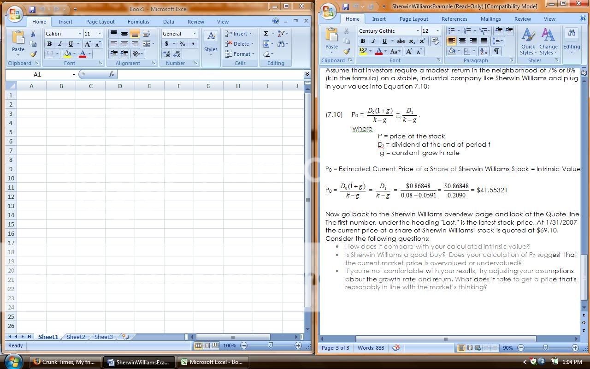Click Word's Decrease Indent icon
The height and width of the screenshot is (369, 590).
499,31
